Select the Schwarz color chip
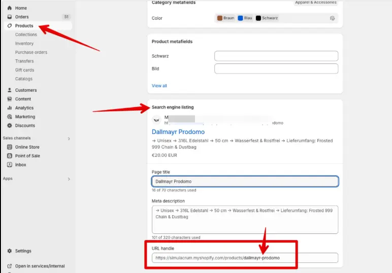392x273 pixels. (267, 18)
